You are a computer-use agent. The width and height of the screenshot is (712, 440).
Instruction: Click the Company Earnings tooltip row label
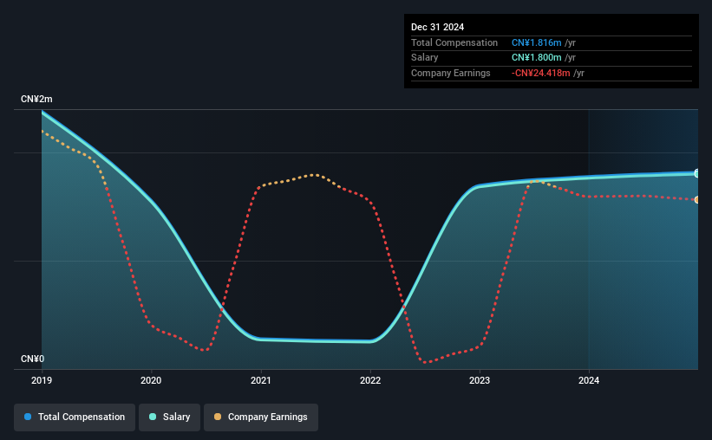tap(450, 73)
